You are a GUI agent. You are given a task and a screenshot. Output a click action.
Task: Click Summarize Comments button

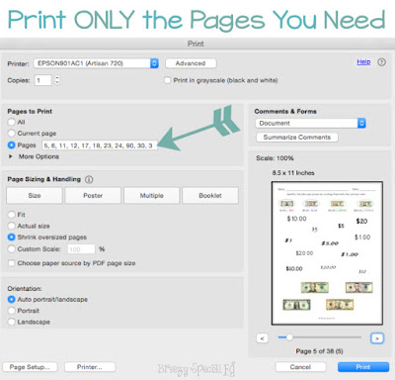[x=297, y=138]
